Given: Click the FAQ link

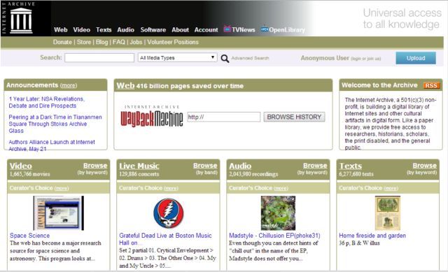Looking at the screenshot, I should 119,42.
